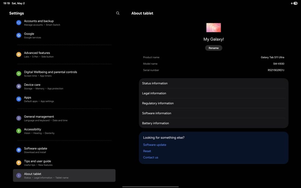Tap the device name My Galaxy!
Screen dimensions: 301x188
[x=213, y=39]
